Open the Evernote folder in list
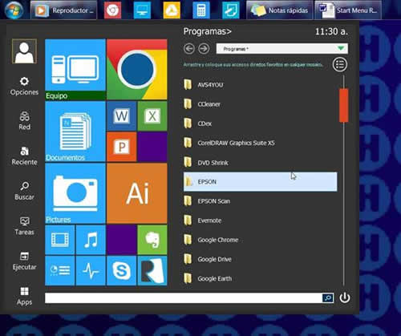The image size is (401, 336). [260, 221]
